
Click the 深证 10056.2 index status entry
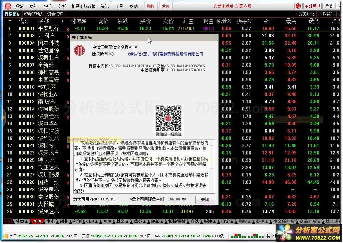(x=116, y=236)
